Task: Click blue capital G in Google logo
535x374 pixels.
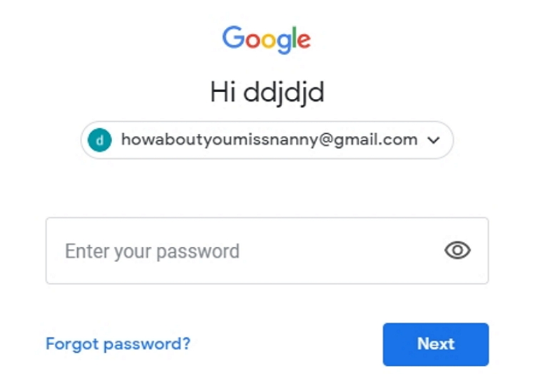Action: point(233,37)
